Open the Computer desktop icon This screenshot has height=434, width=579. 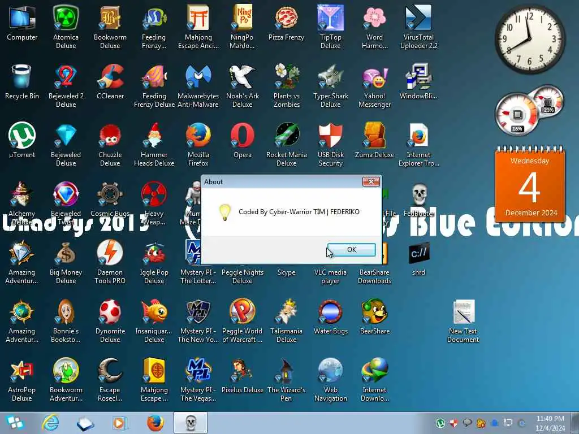(x=22, y=23)
